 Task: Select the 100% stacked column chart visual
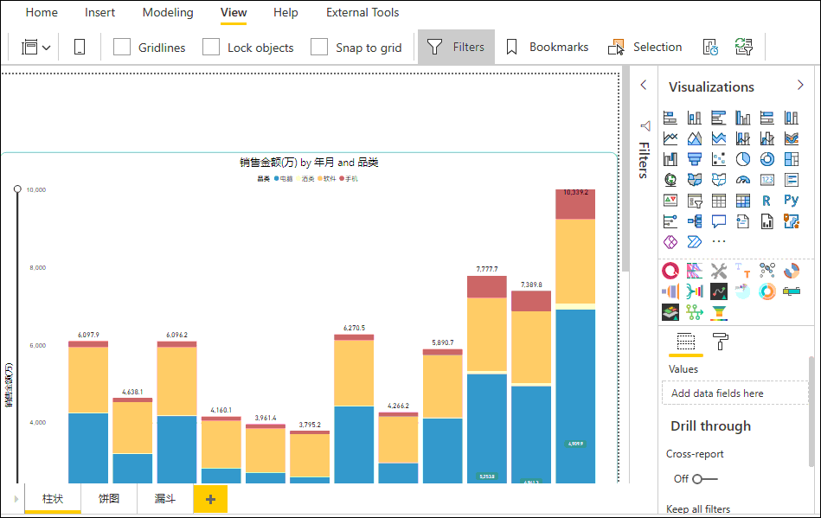click(x=792, y=118)
